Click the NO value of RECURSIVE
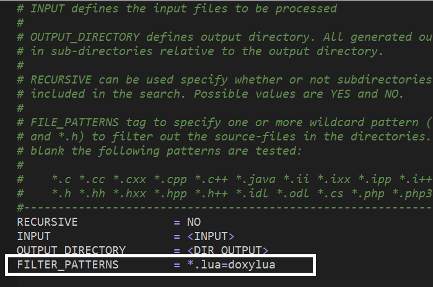 tap(194, 222)
